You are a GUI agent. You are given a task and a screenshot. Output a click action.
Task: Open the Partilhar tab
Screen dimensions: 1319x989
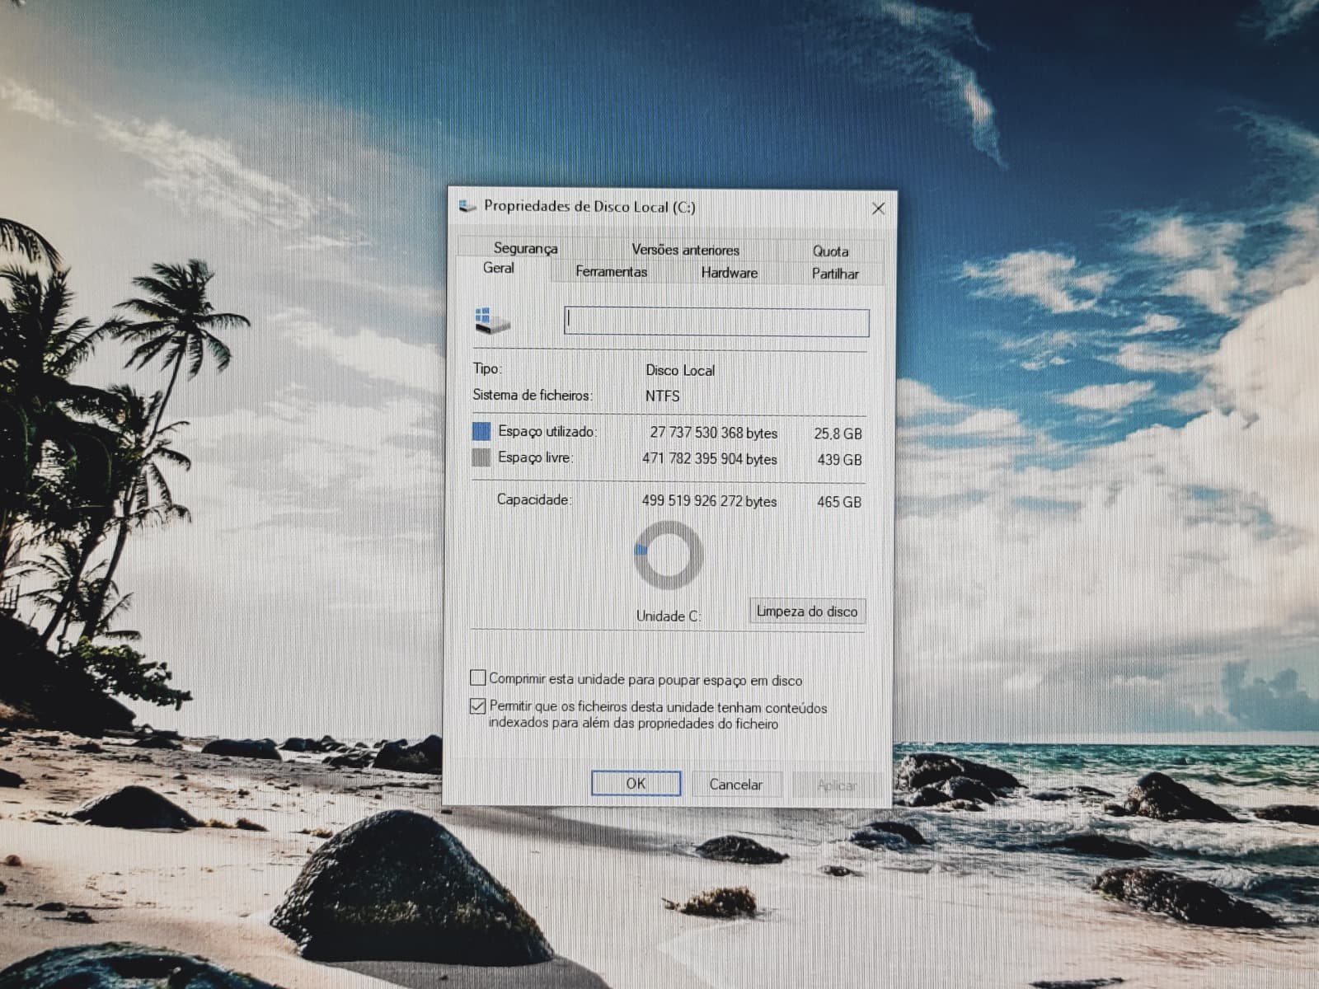click(835, 274)
